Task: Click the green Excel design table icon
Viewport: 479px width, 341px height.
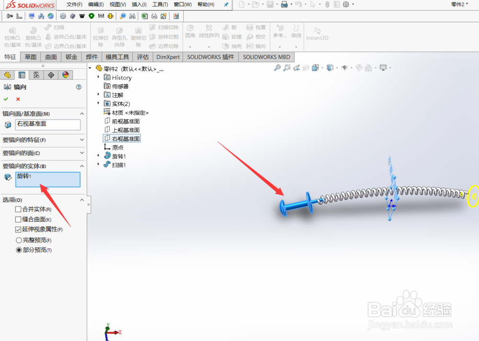Action: click(145, 16)
